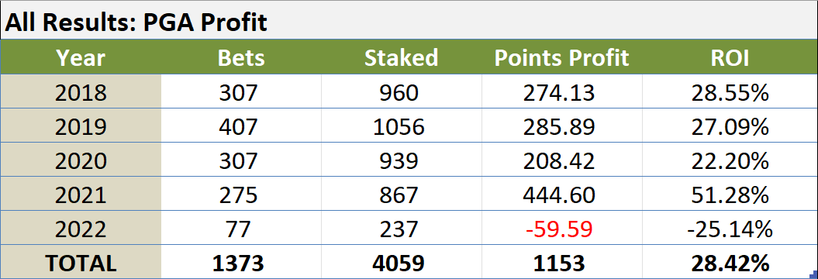Click the 2019 bets value 407
Image resolution: width=818 pixels, height=279 pixels.
point(241,127)
